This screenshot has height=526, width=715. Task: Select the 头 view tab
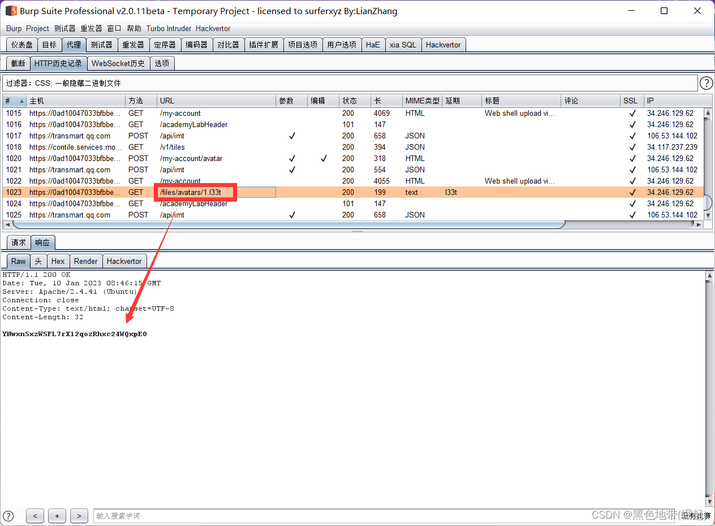(x=38, y=261)
